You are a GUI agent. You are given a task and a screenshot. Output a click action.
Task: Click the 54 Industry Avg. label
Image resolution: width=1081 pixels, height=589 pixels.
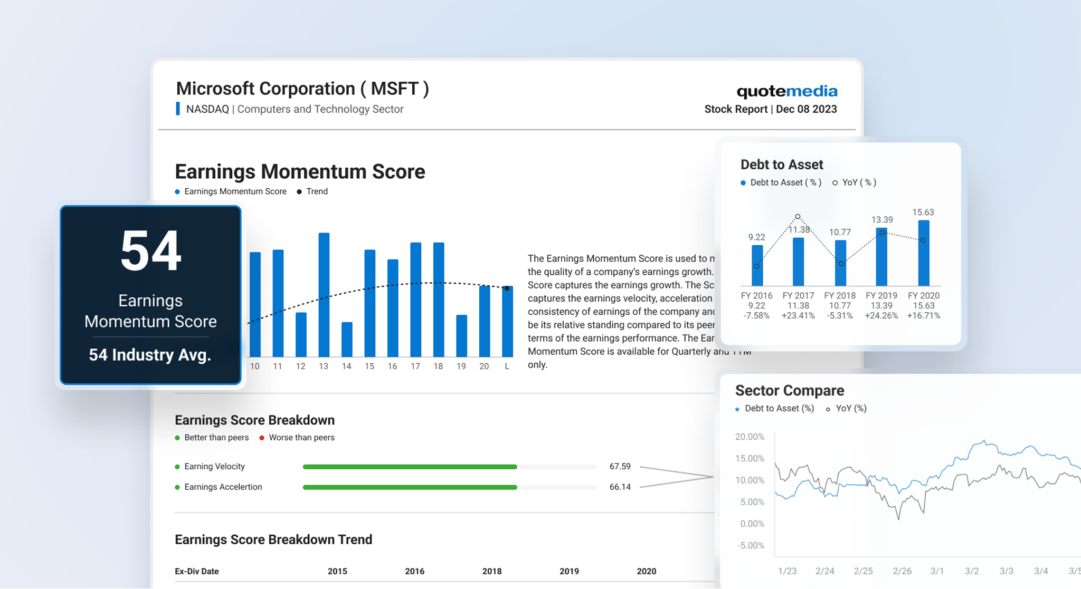tap(150, 355)
